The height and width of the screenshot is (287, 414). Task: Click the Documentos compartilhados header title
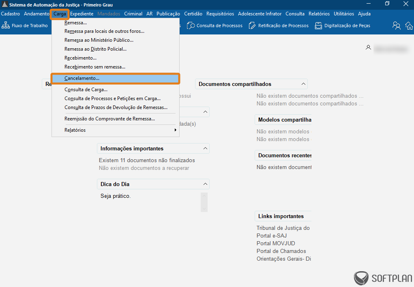click(x=235, y=84)
